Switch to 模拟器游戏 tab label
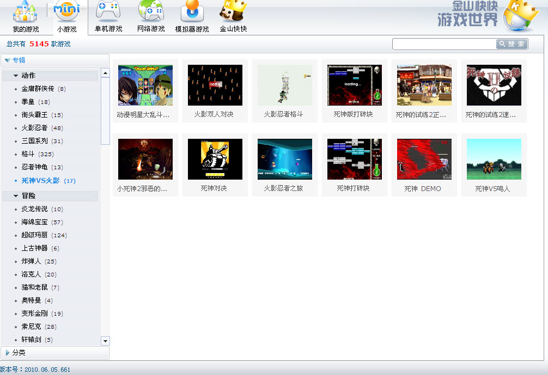 point(192,29)
